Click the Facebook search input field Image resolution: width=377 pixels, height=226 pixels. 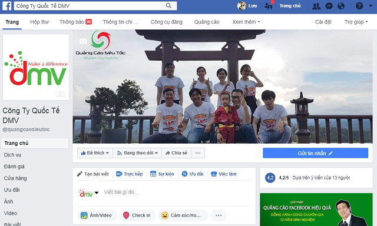click(87, 6)
